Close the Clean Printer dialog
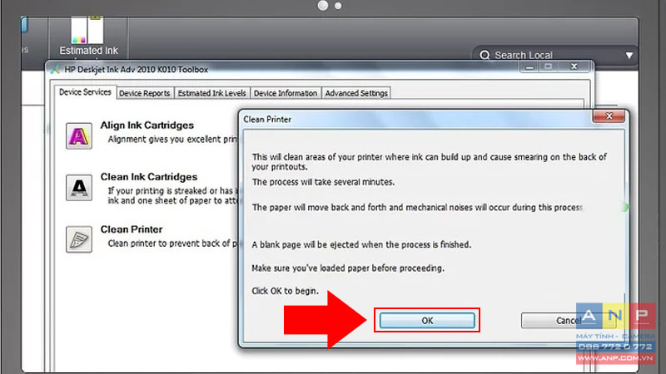 (x=609, y=116)
